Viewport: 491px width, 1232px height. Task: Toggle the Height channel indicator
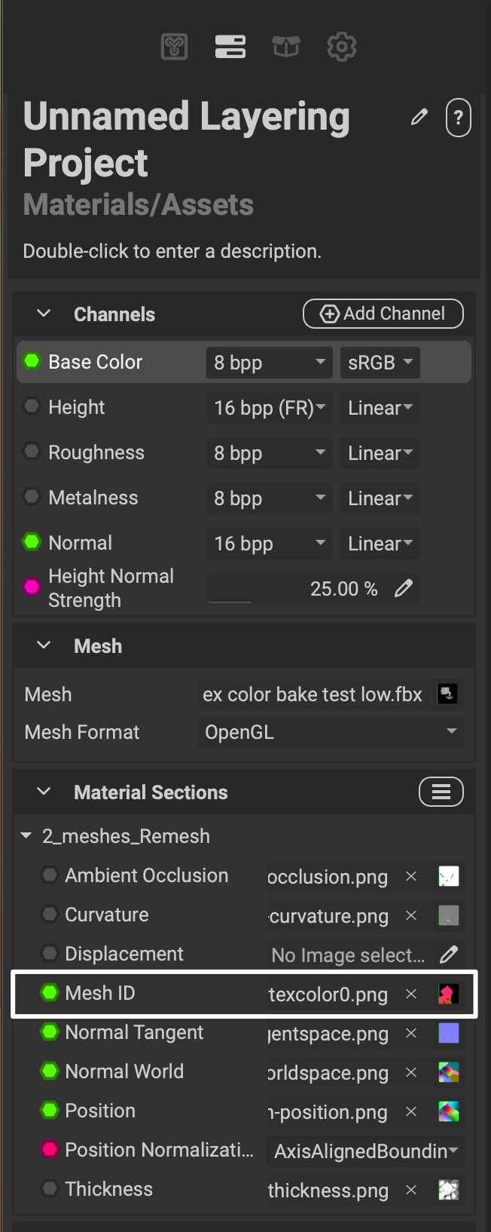pyautogui.click(x=32, y=406)
